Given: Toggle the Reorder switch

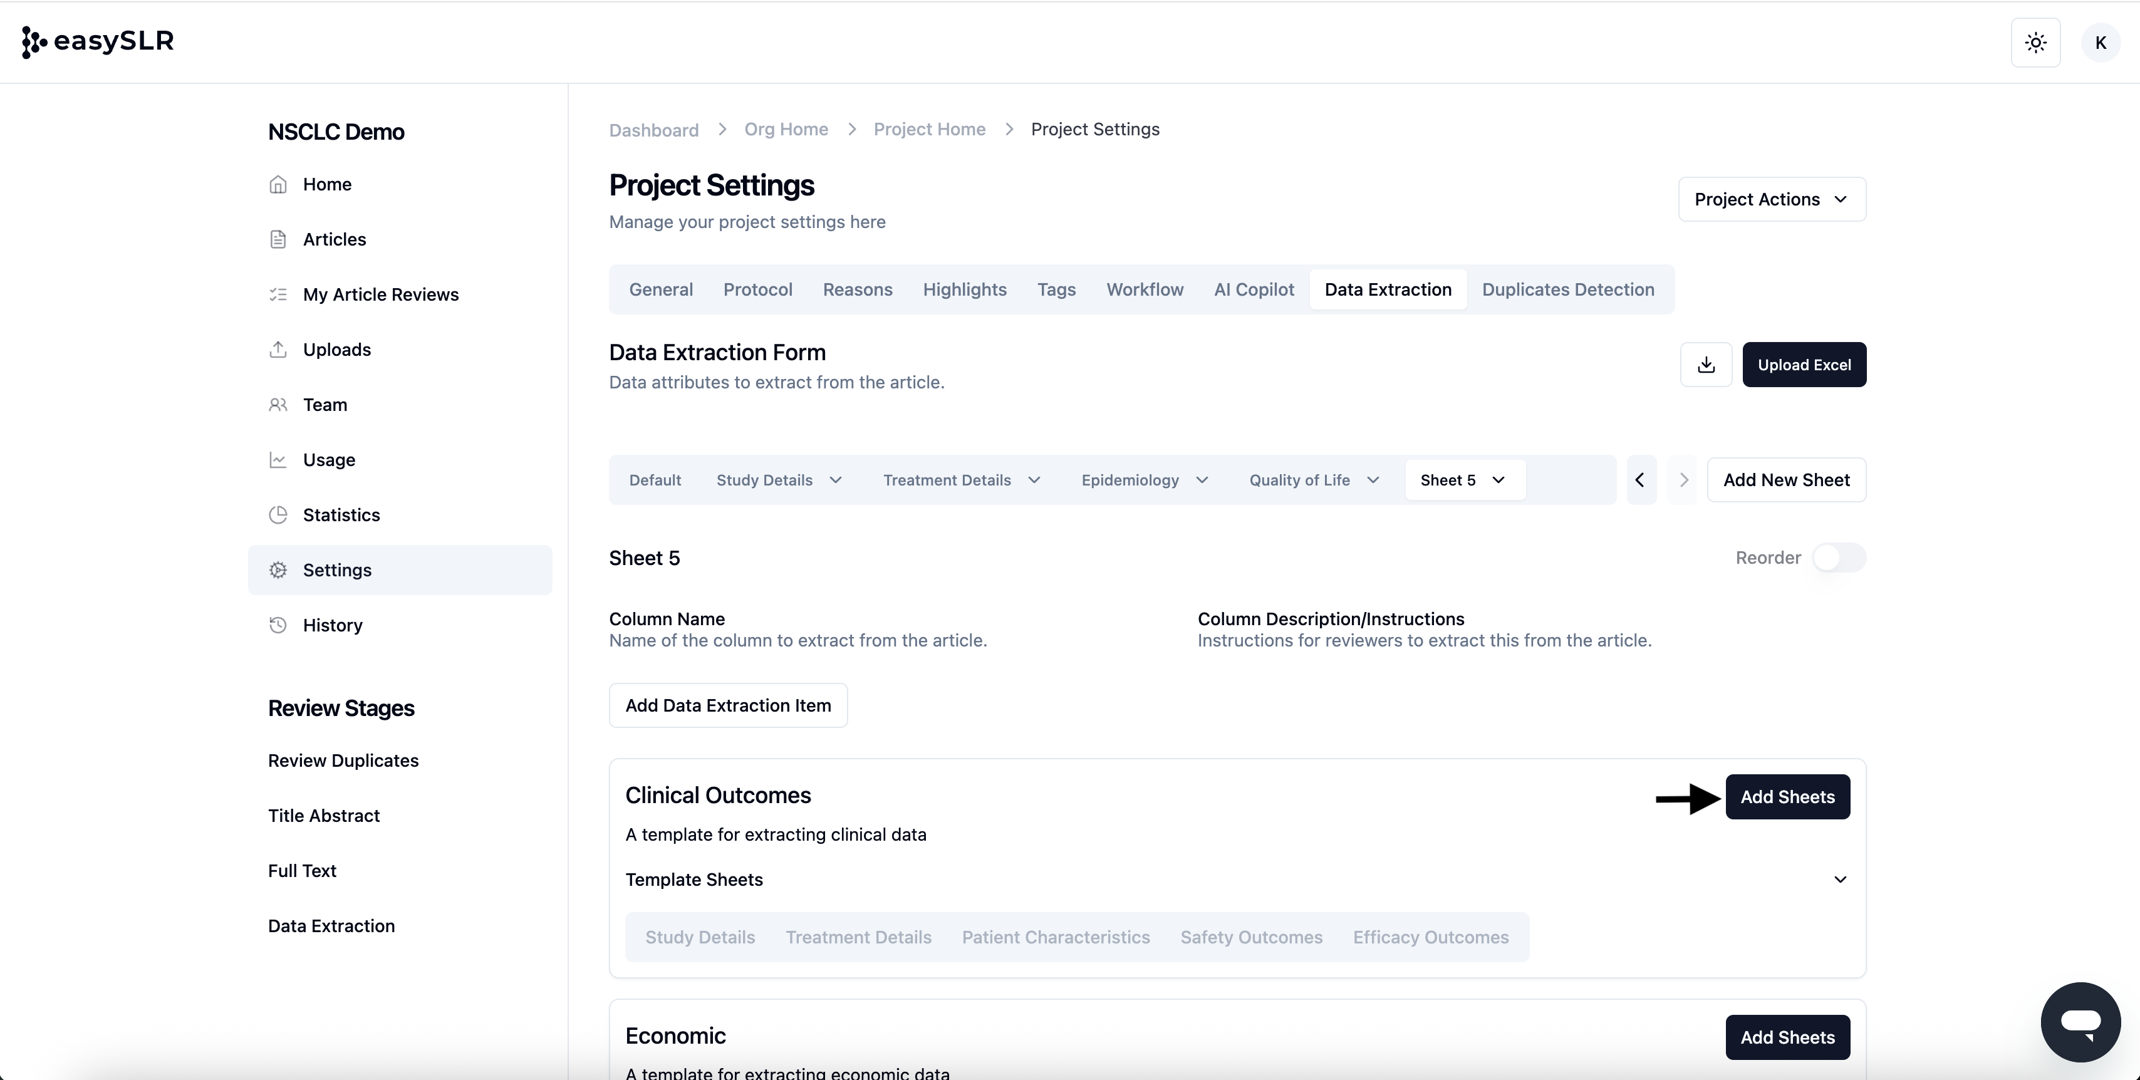Looking at the screenshot, I should tap(1839, 558).
